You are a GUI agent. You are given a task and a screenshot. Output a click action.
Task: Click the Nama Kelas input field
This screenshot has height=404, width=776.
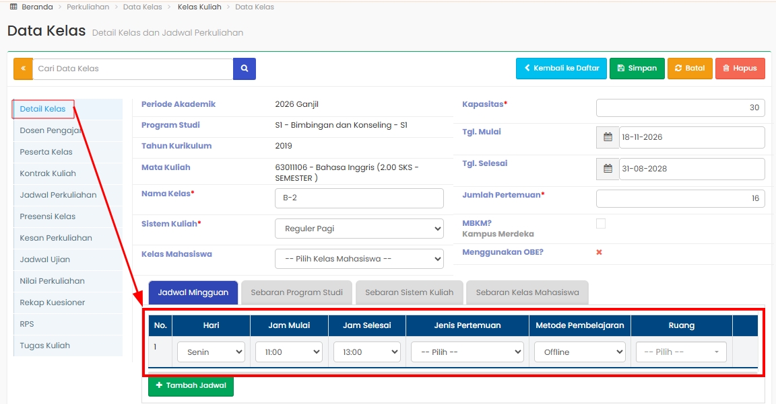pyautogui.click(x=359, y=198)
